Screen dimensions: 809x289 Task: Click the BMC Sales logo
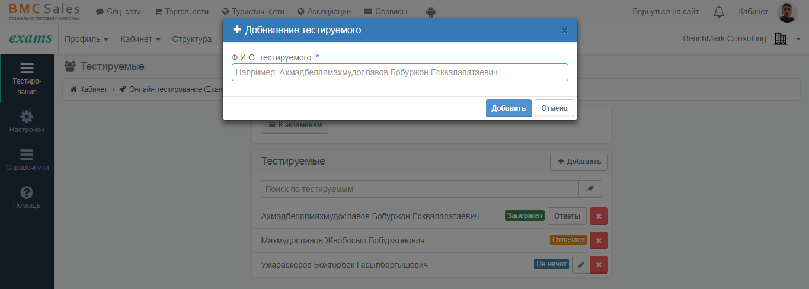pos(44,11)
